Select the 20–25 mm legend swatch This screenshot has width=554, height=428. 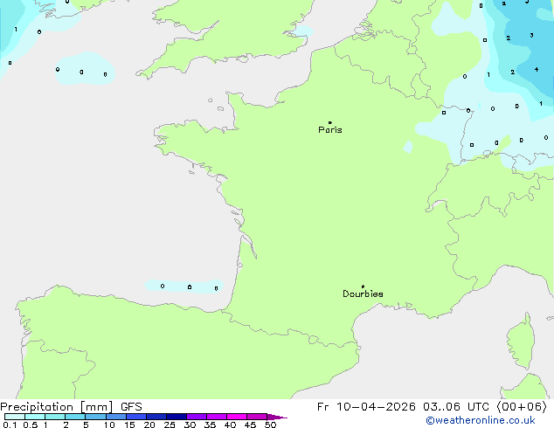[156, 417]
